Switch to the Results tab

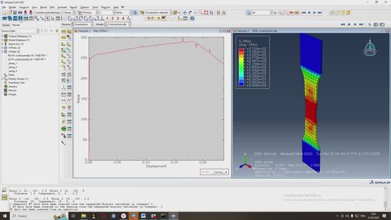[x=16, y=25]
